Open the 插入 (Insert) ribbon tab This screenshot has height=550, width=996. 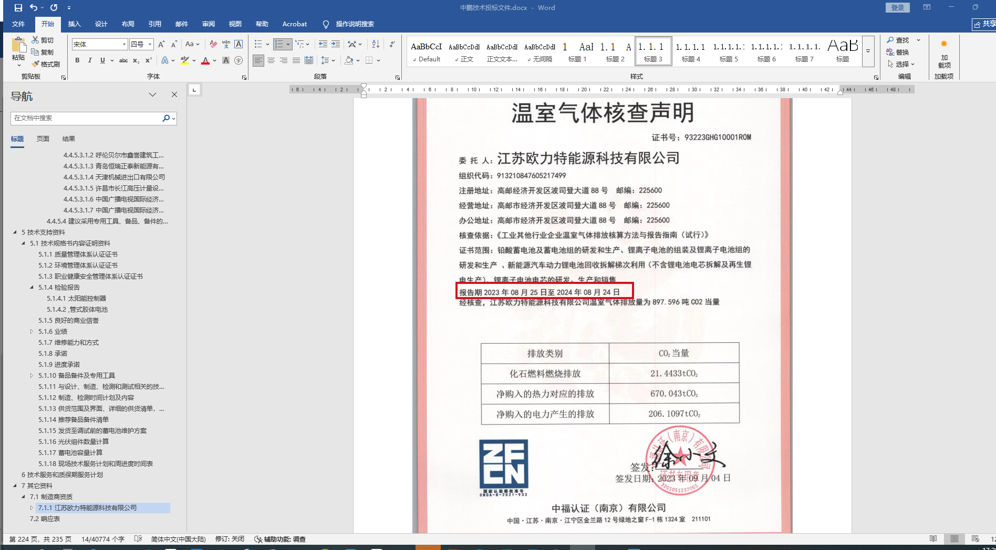click(75, 24)
